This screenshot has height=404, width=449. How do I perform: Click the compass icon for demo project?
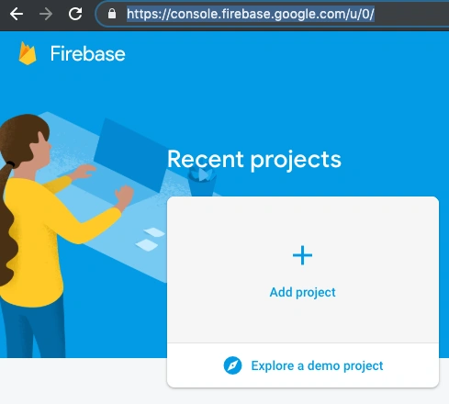coord(232,365)
